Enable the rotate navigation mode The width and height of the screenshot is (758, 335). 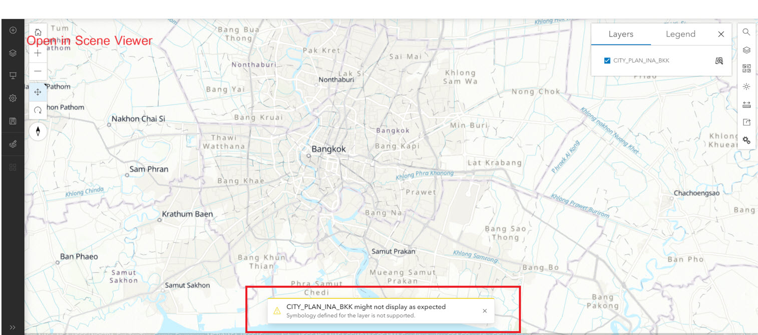coord(38,110)
